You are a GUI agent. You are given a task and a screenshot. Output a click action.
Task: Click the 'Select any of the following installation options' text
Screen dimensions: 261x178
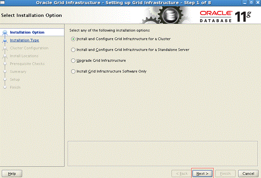110,30
